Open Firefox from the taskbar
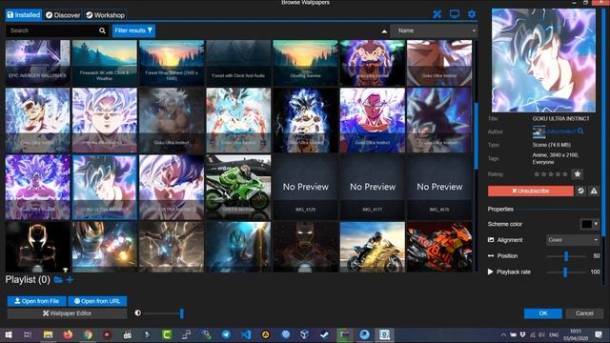The image size is (610, 343). (68, 334)
